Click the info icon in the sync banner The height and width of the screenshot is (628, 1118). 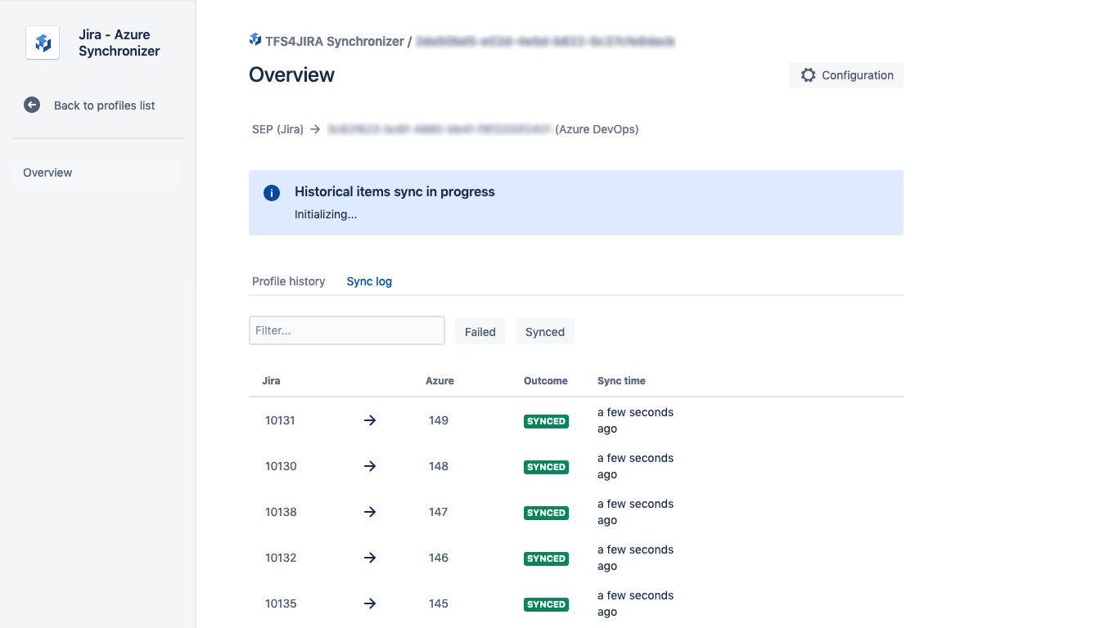click(x=272, y=193)
